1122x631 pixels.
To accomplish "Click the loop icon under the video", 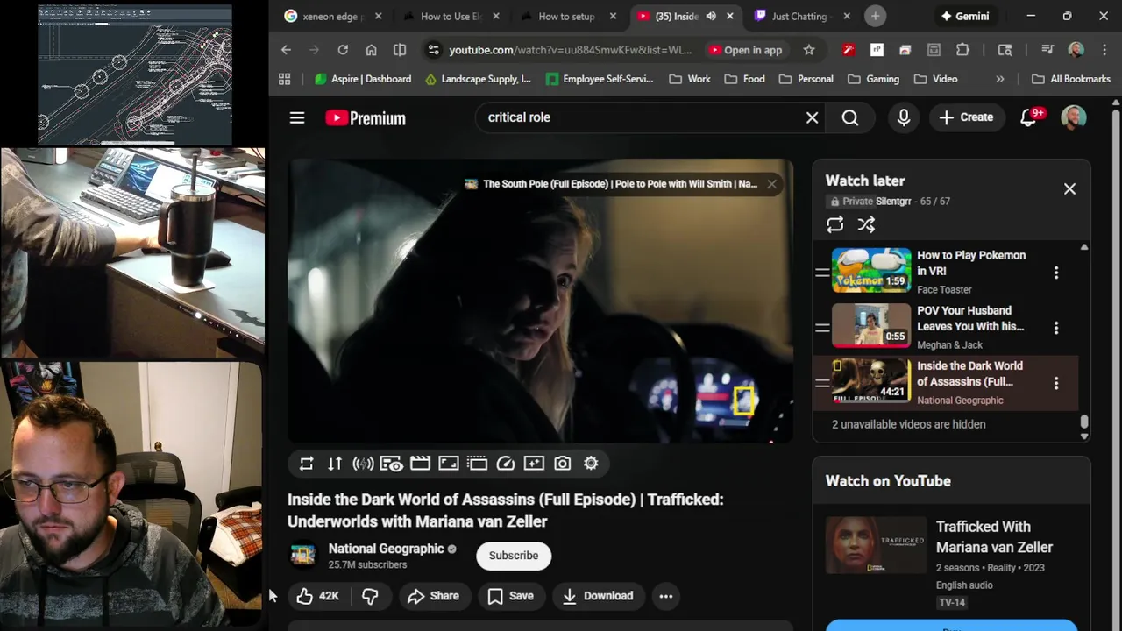I will click(306, 464).
